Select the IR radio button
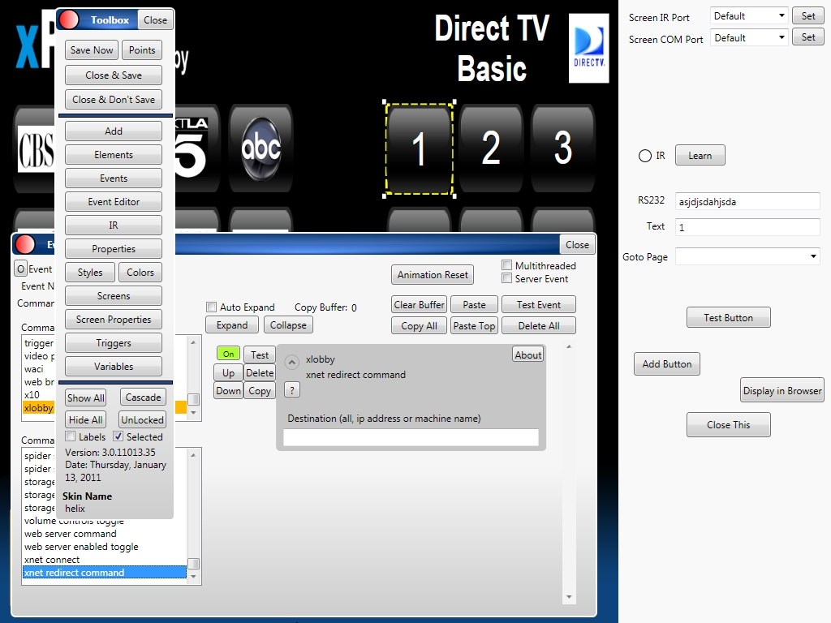This screenshot has height=623, width=831. click(x=645, y=156)
